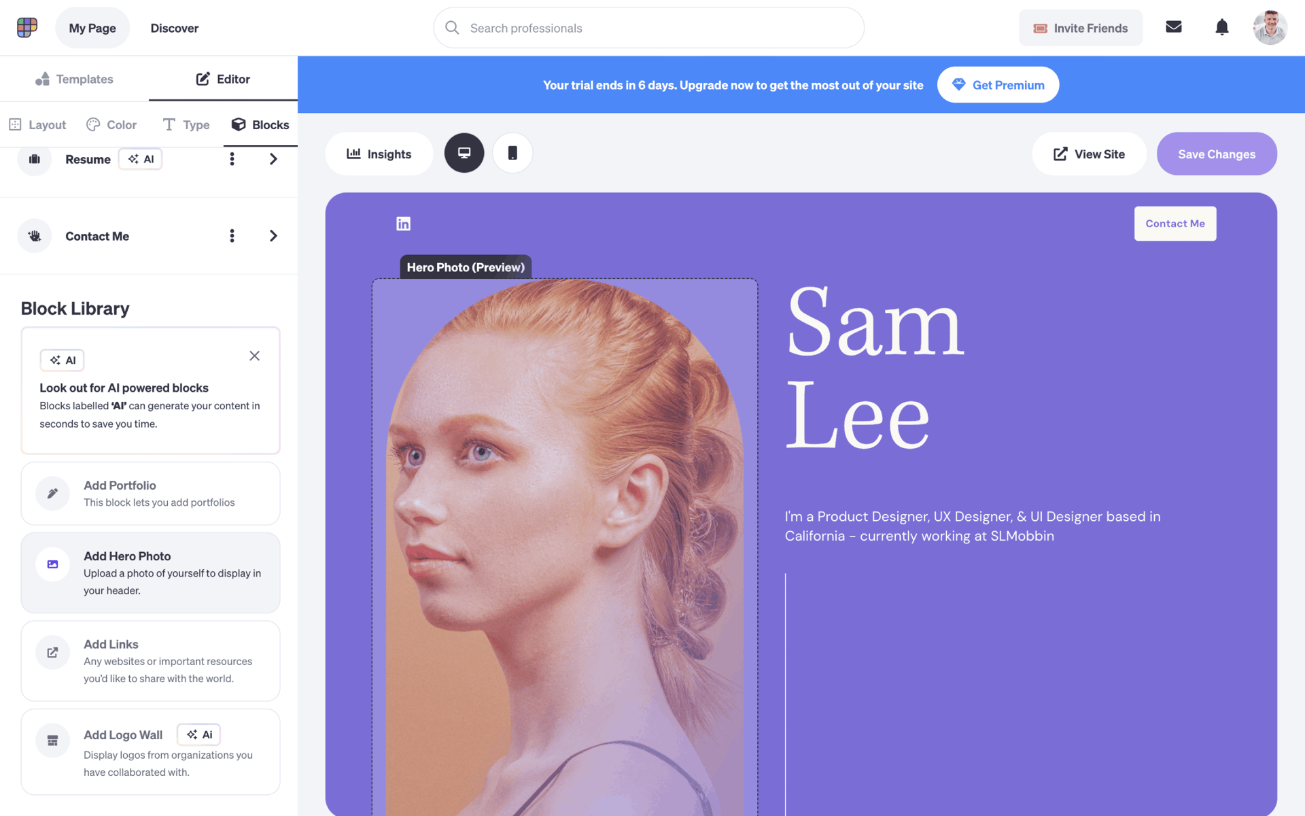Click the trial ends in 6 days message
The image size is (1305, 816).
click(733, 85)
